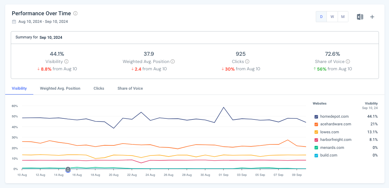This screenshot has width=389, height=188.
Task: Export chart data to Excel
Action: point(360,17)
